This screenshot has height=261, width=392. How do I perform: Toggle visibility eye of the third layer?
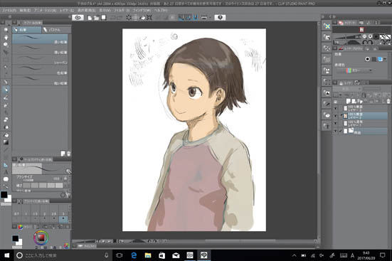336,123
